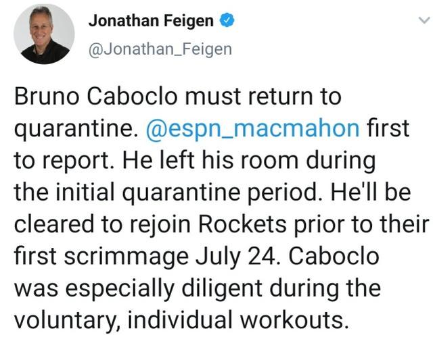Viewport: 433px width, 337px height.
Task: Click the text "He'll be" in the tweet
Action: pyautogui.click(x=371, y=192)
